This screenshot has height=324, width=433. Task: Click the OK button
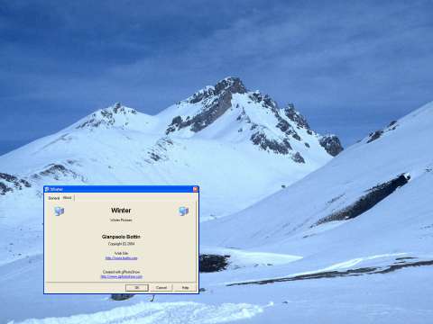(x=137, y=288)
